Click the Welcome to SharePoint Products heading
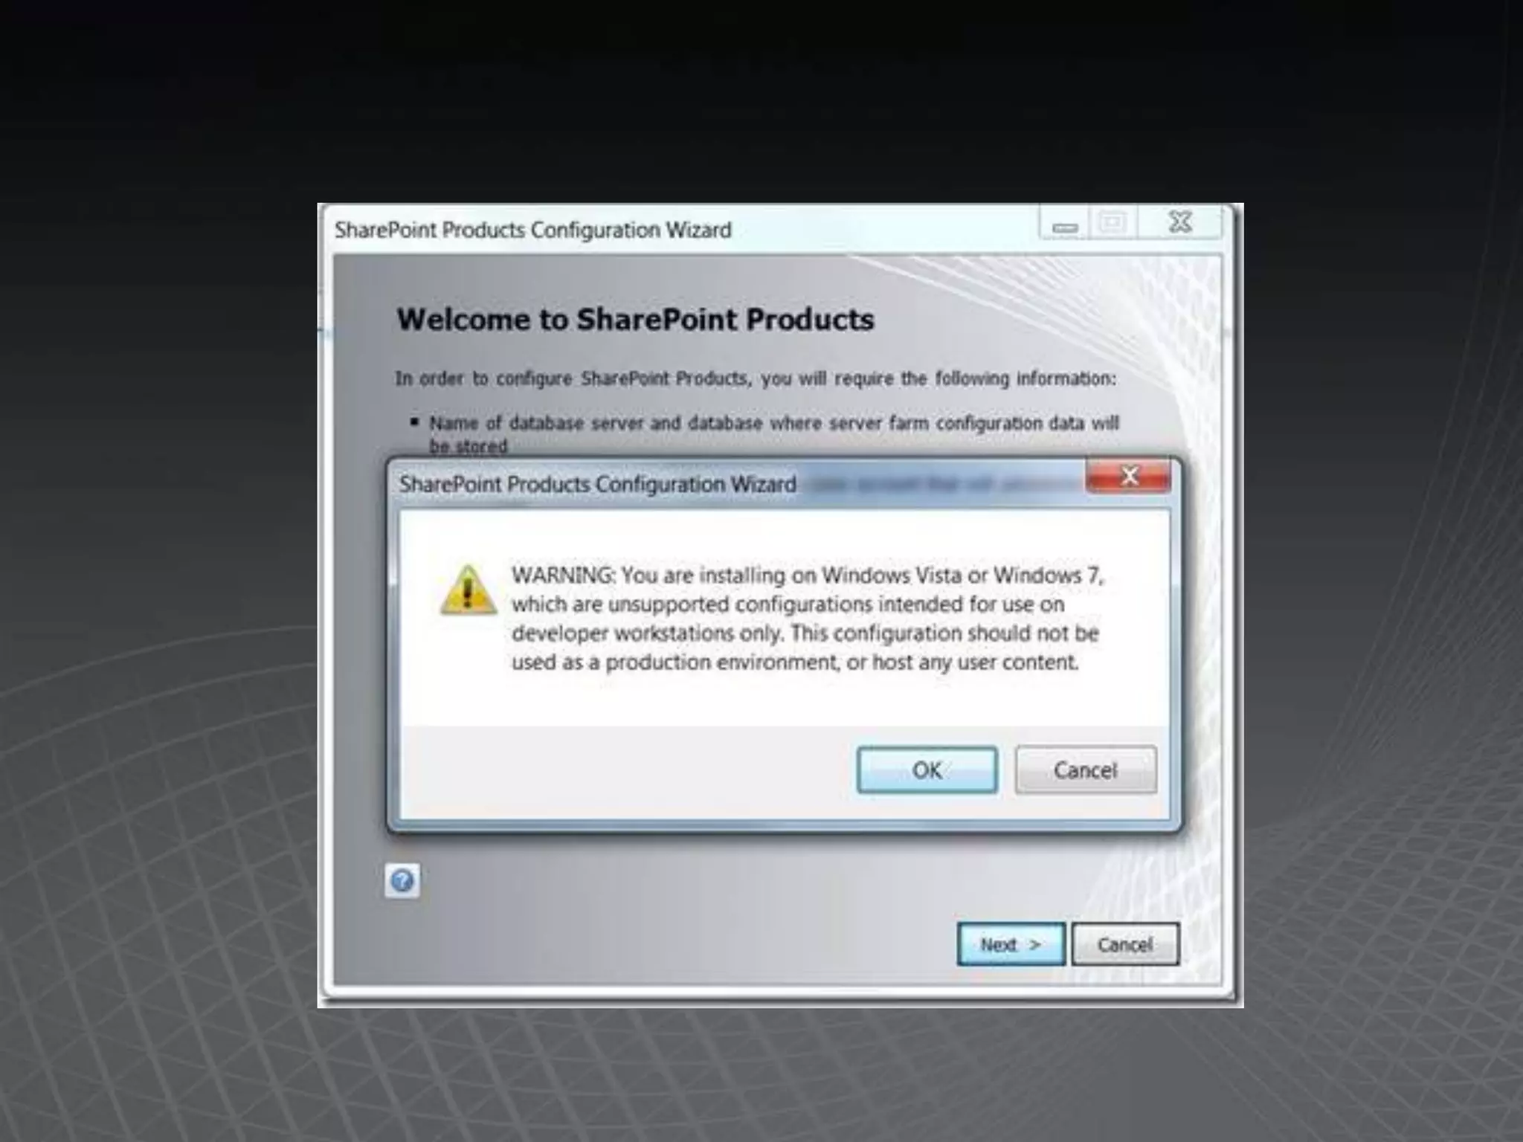This screenshot has width=1523, height=1142. 635,320
